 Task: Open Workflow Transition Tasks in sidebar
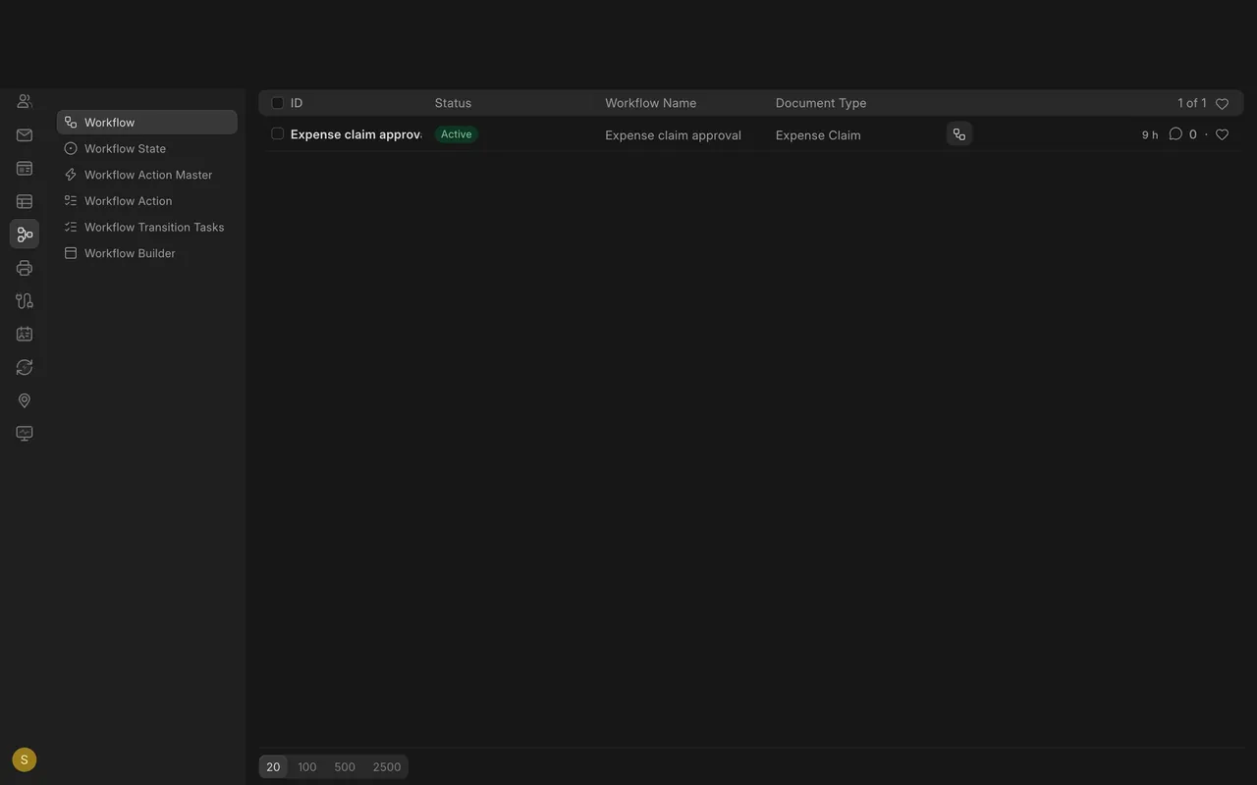[x=147, y=227]
